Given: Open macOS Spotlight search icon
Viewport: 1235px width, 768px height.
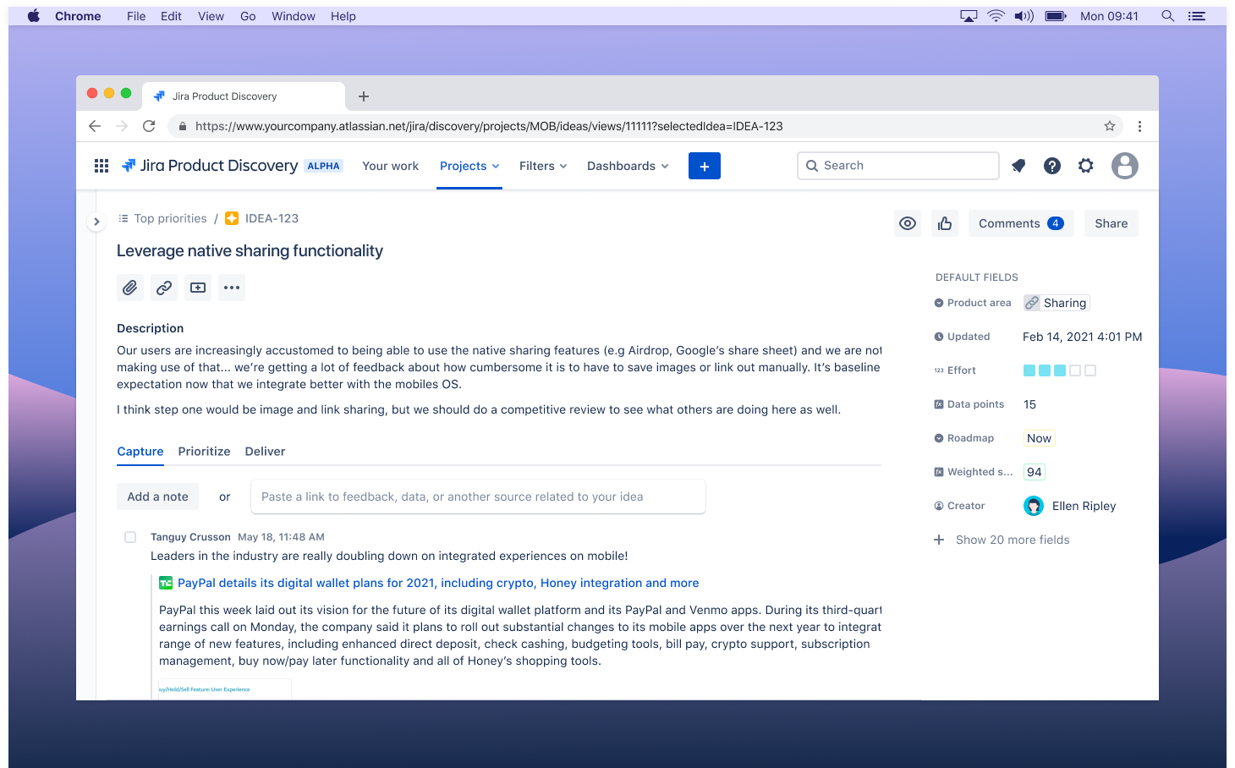Looking at the screenshot, I should coord(1168,16).
